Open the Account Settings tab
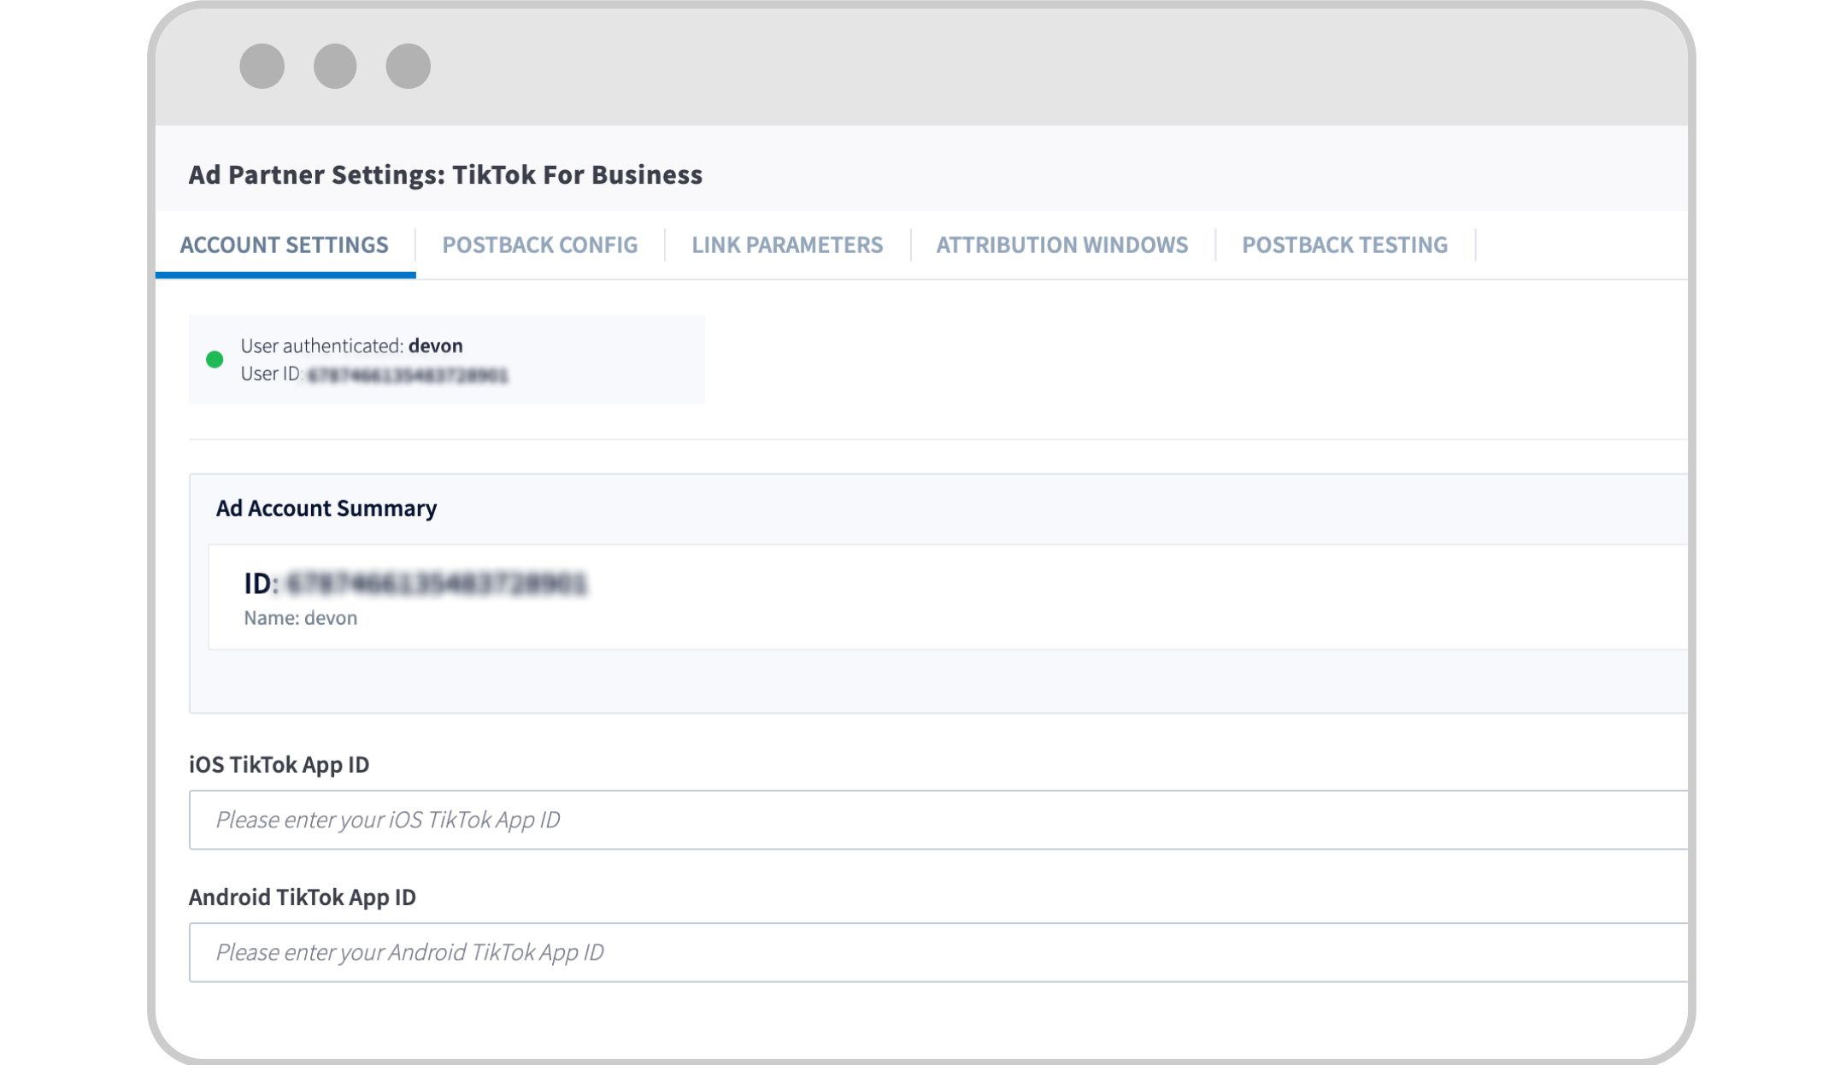The image size is (1846, 1065). 284,245
